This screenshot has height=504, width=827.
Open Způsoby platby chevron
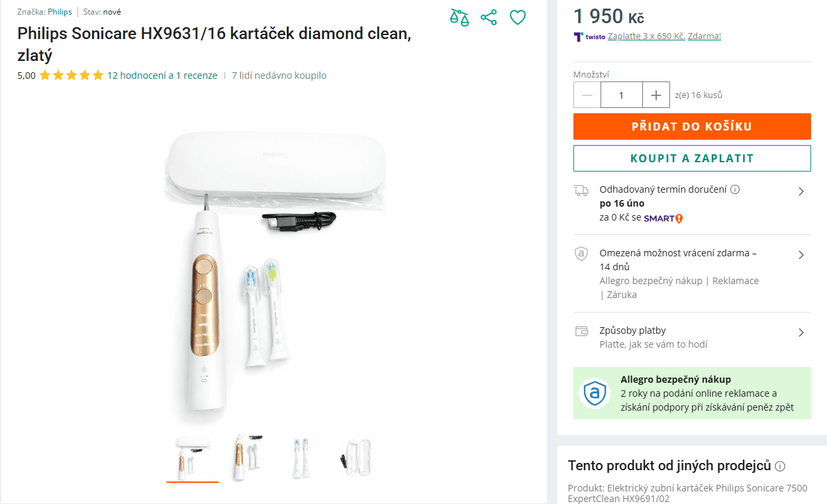[801, 331]
